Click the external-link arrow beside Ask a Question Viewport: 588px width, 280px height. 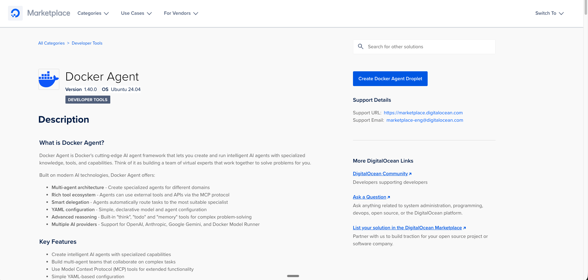pyautogui.click(x=389, y=197)
